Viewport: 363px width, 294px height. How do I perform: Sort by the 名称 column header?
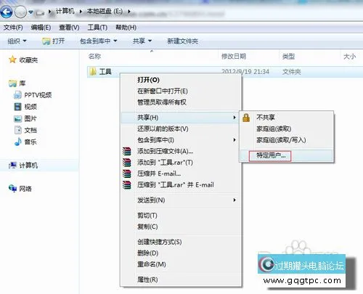(x=94, y=57)
